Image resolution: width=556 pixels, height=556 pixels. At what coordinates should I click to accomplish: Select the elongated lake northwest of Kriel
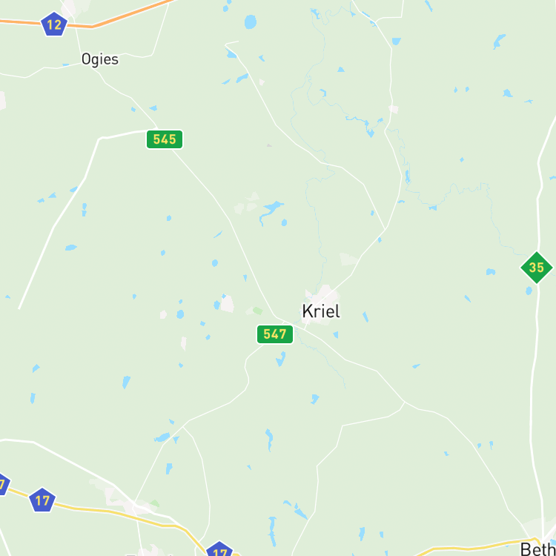pyautogui.click(x=270, y=211)
